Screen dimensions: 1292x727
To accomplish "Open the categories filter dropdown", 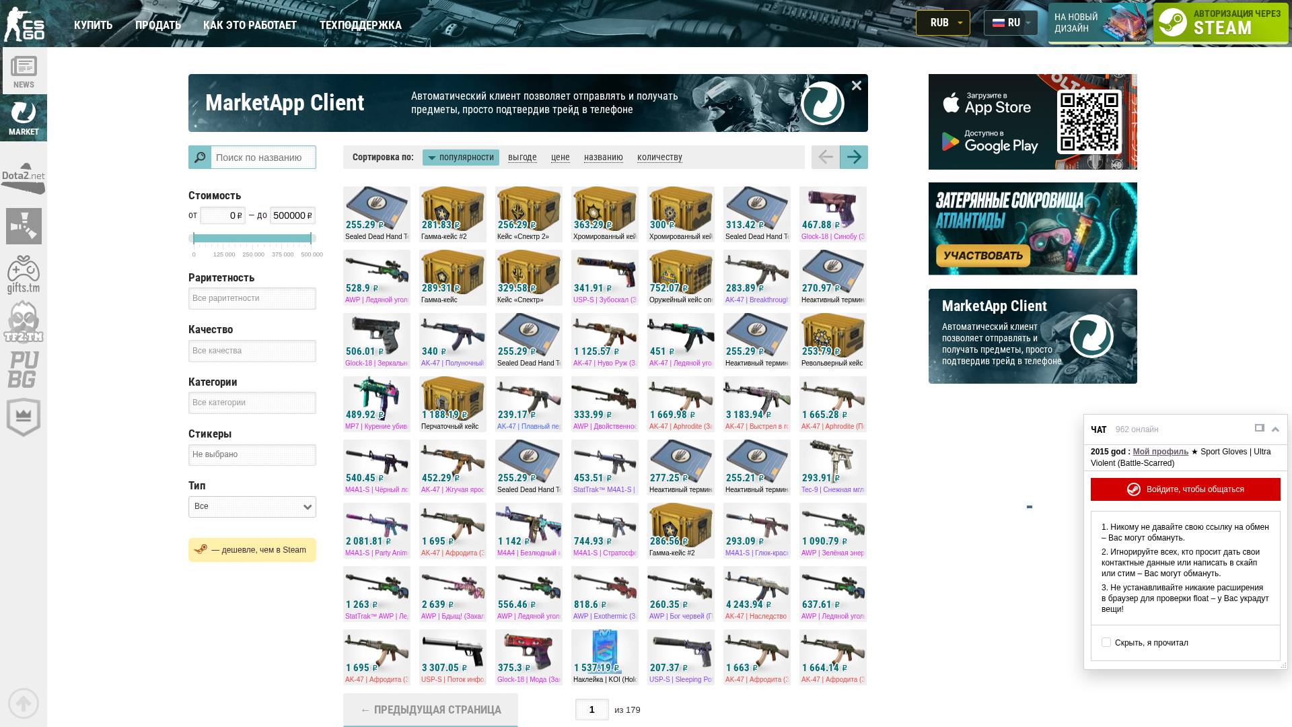I will [x=252, y=403].
